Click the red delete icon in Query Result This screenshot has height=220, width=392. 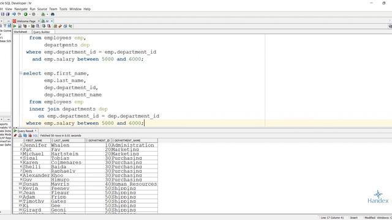tap(30, 136)
